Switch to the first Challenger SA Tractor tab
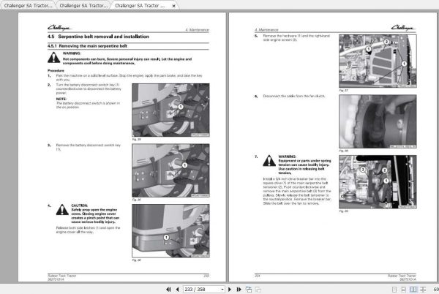The width and height of the screenshot is (439, 294). [x=28, y=6]
